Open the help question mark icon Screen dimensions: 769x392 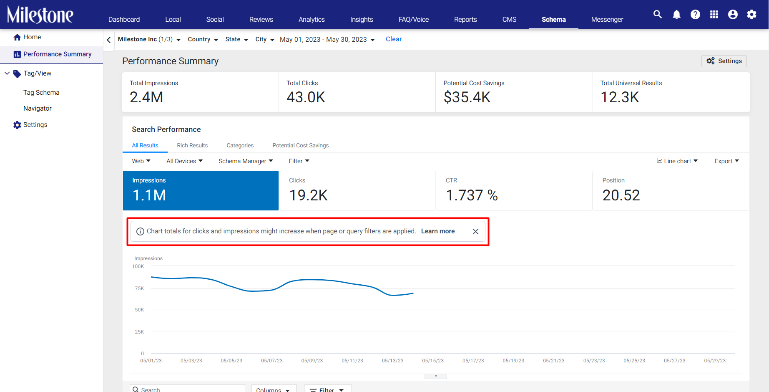[695, 15]
